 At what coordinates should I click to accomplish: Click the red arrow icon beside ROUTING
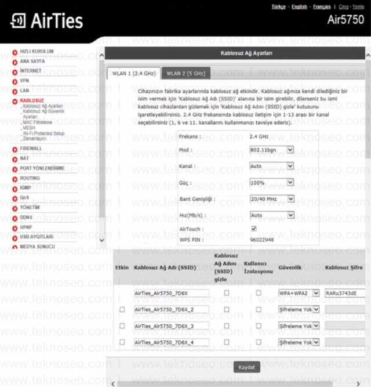pyautogui.click(x=15, y=179)
